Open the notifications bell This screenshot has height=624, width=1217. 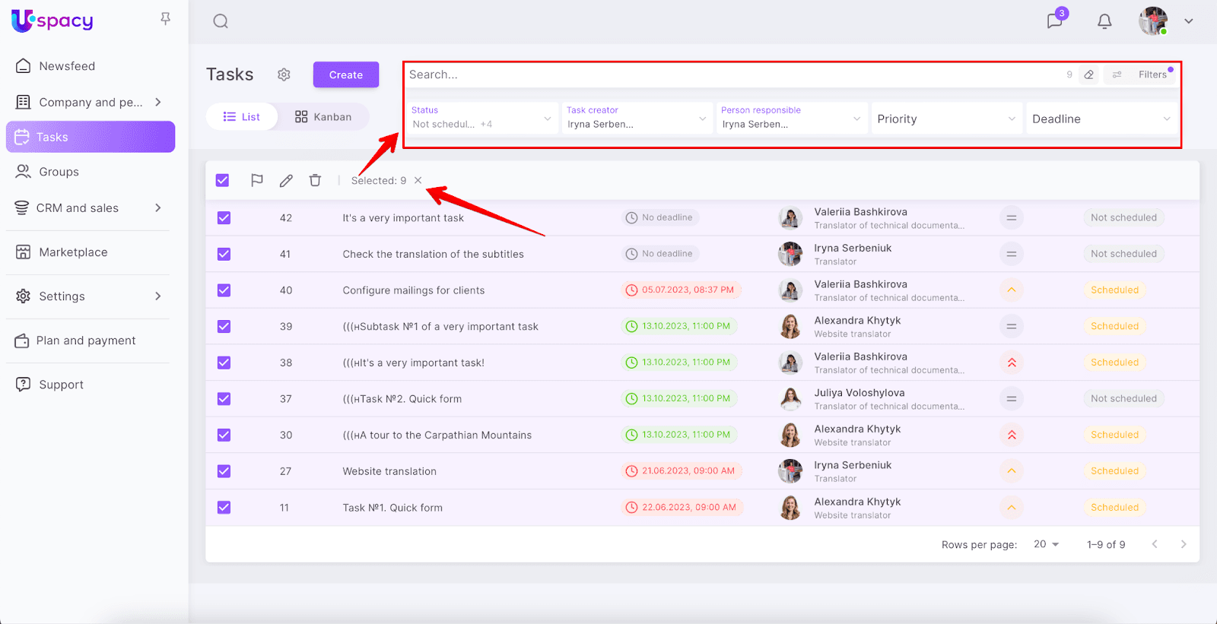tap(1104, 21)
